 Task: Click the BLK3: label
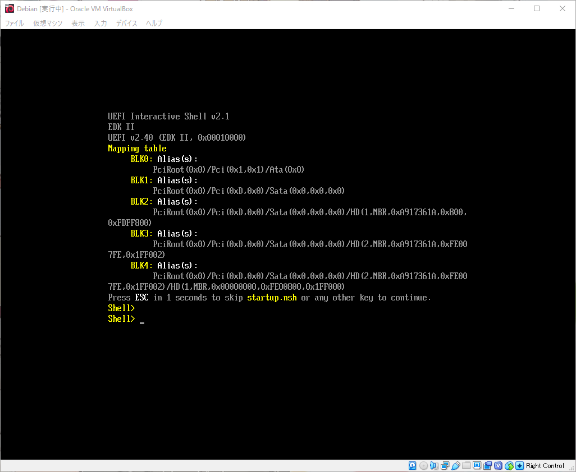pos(141,233)
